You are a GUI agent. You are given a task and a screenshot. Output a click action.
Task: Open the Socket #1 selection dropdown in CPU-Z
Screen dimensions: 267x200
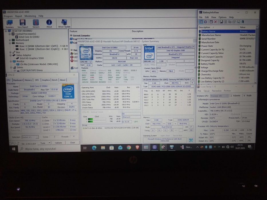(30, 137)
